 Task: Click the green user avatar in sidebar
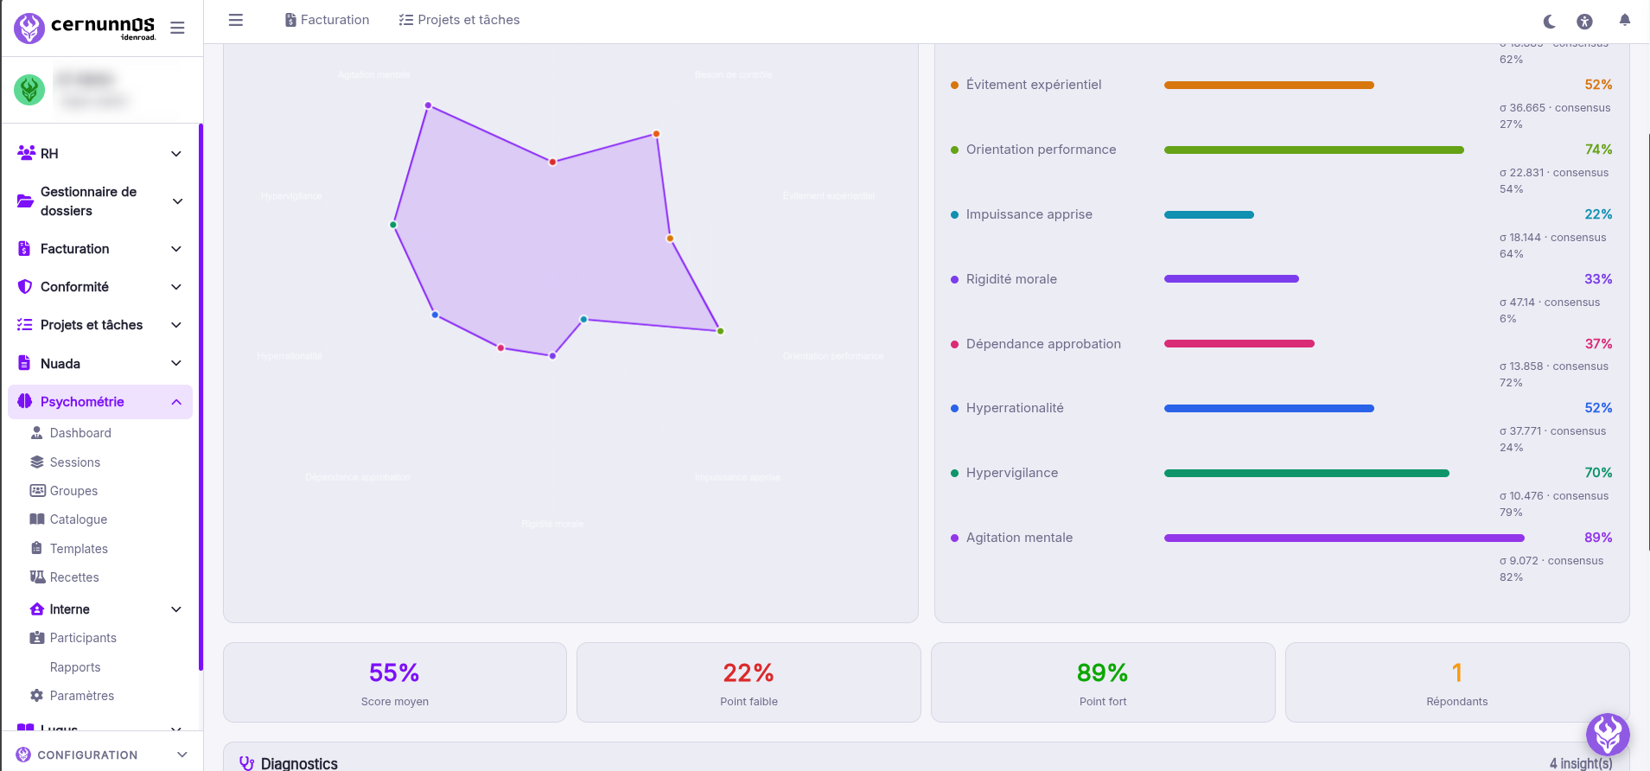[29, 89]
